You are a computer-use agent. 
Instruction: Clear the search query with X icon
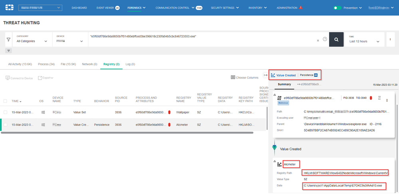click(x=318, y=40)
